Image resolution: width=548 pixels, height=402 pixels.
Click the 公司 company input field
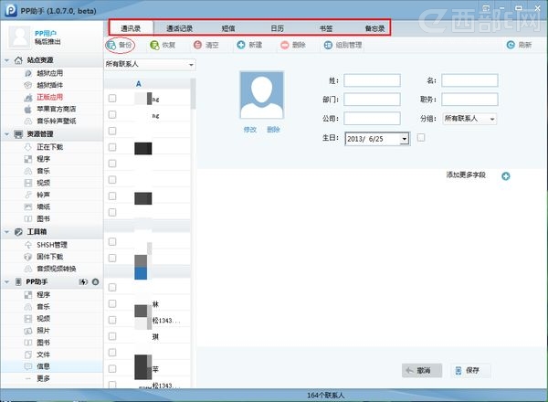point(372,119)
